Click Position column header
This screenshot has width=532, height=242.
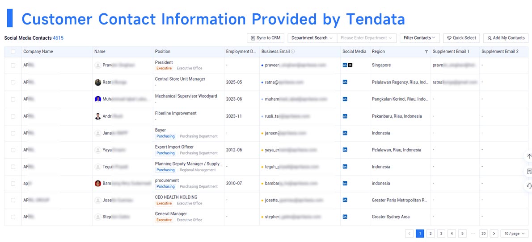tap(163, 51)
